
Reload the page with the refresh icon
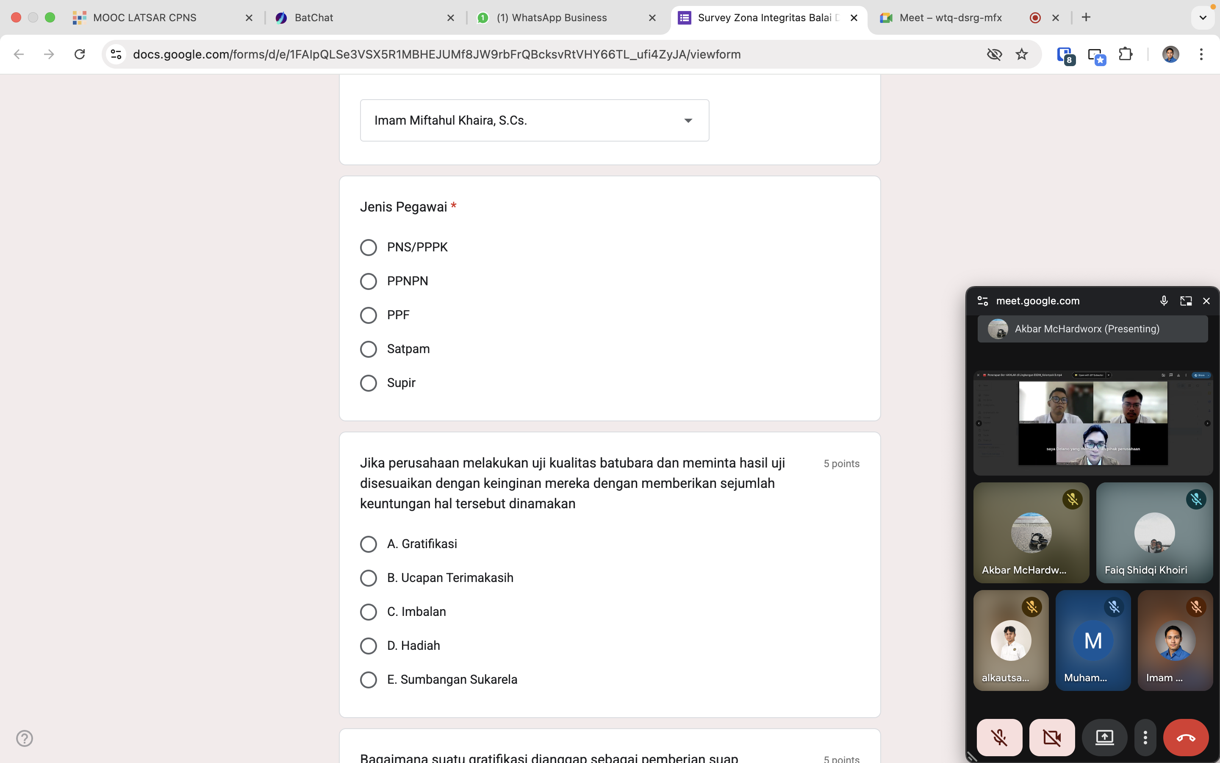[80, 54]
